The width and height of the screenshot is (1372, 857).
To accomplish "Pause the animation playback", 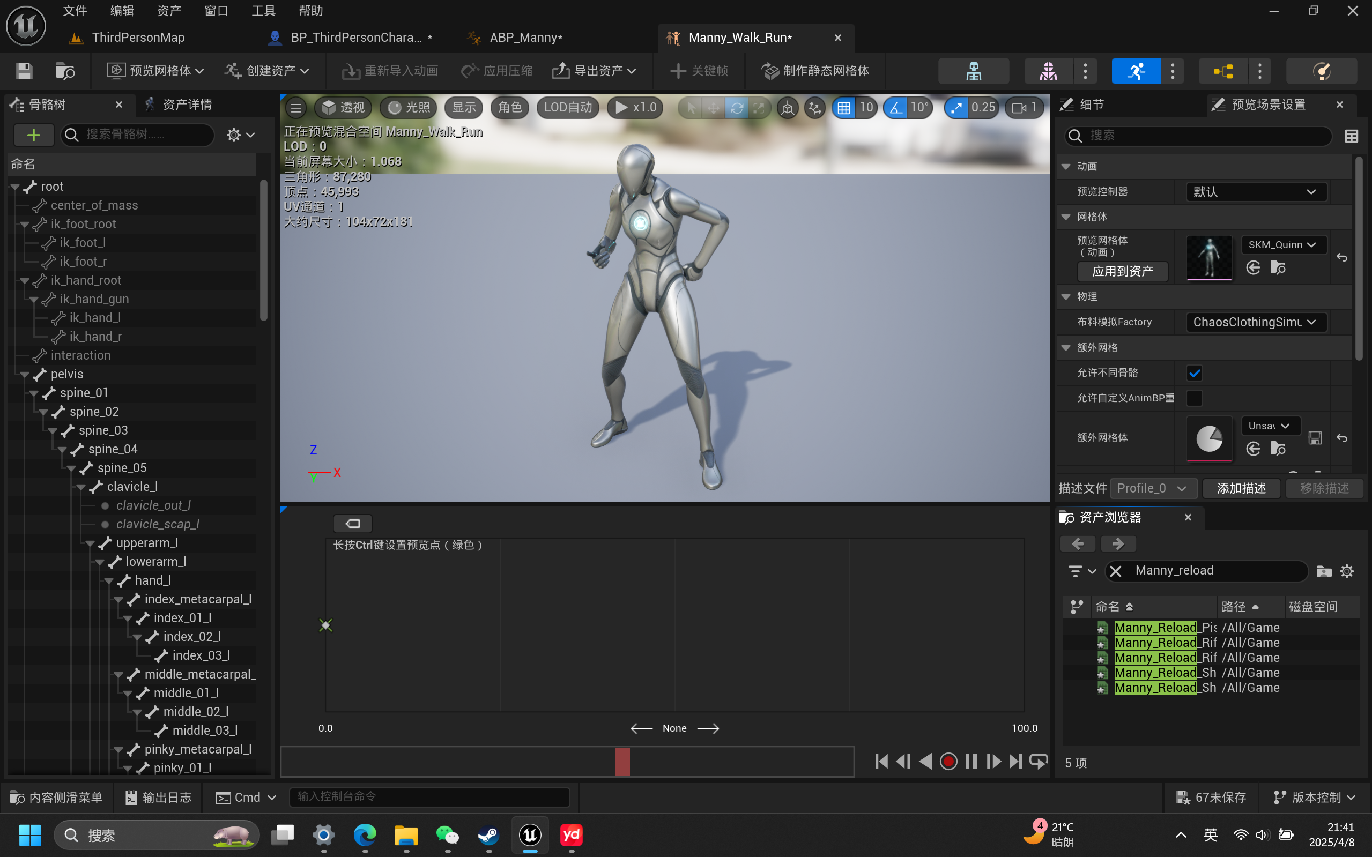I will [x=970, y=761].
